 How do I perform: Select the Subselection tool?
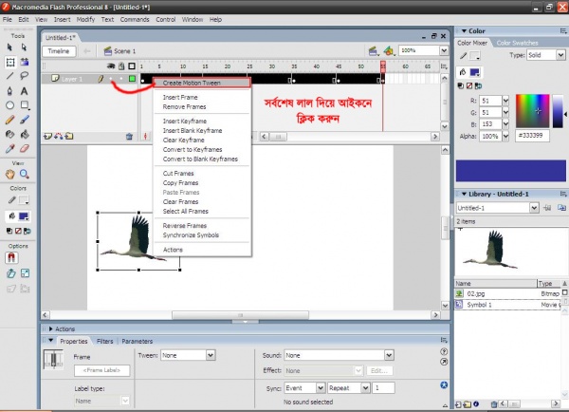pos(24,47)
